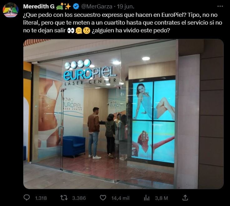This screenshot has height=206, width=230.
Task: Click the share upload arrow icon
Action: click(185, 198)
